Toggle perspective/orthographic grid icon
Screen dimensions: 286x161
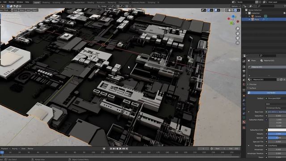[238, 43]
